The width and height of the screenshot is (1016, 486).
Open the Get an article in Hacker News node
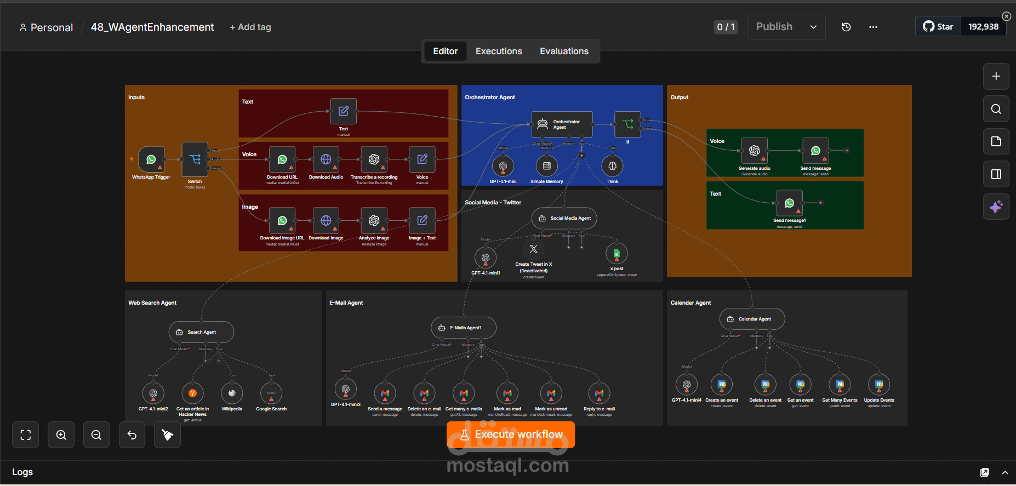tap(192, 393)
